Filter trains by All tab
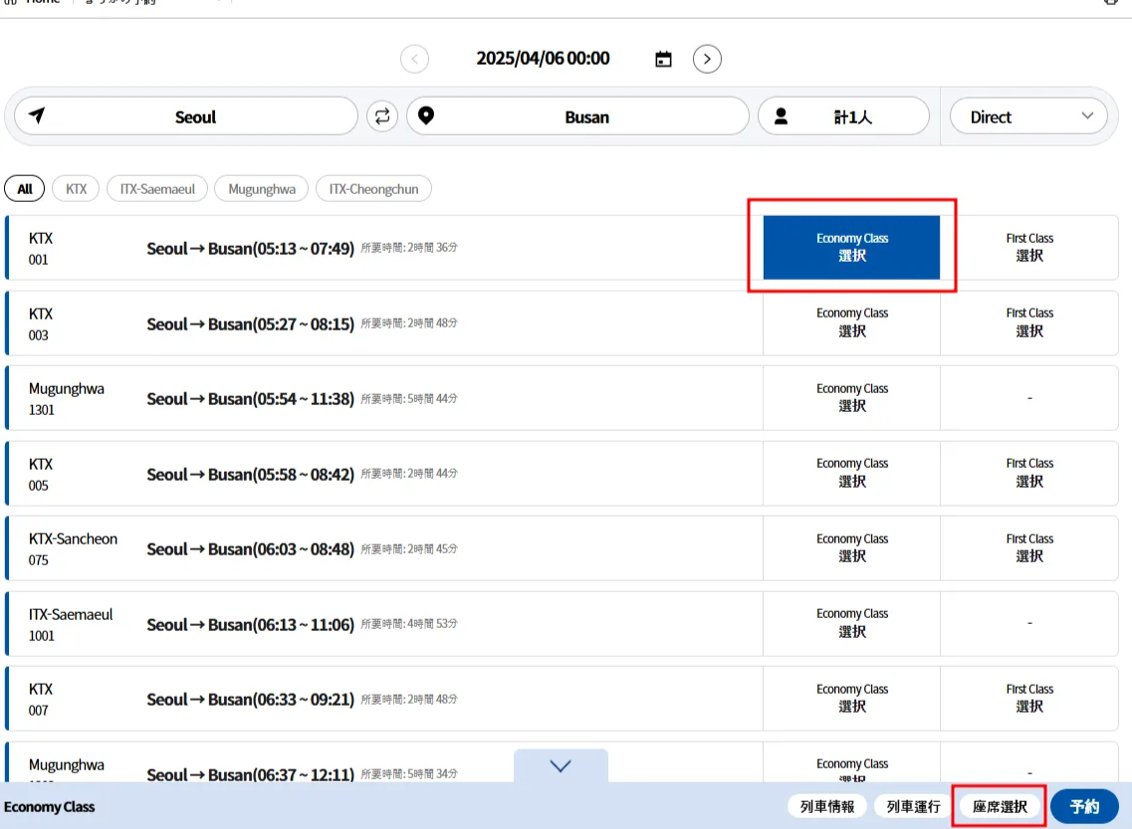1132x829 pixels. (25, 189)
